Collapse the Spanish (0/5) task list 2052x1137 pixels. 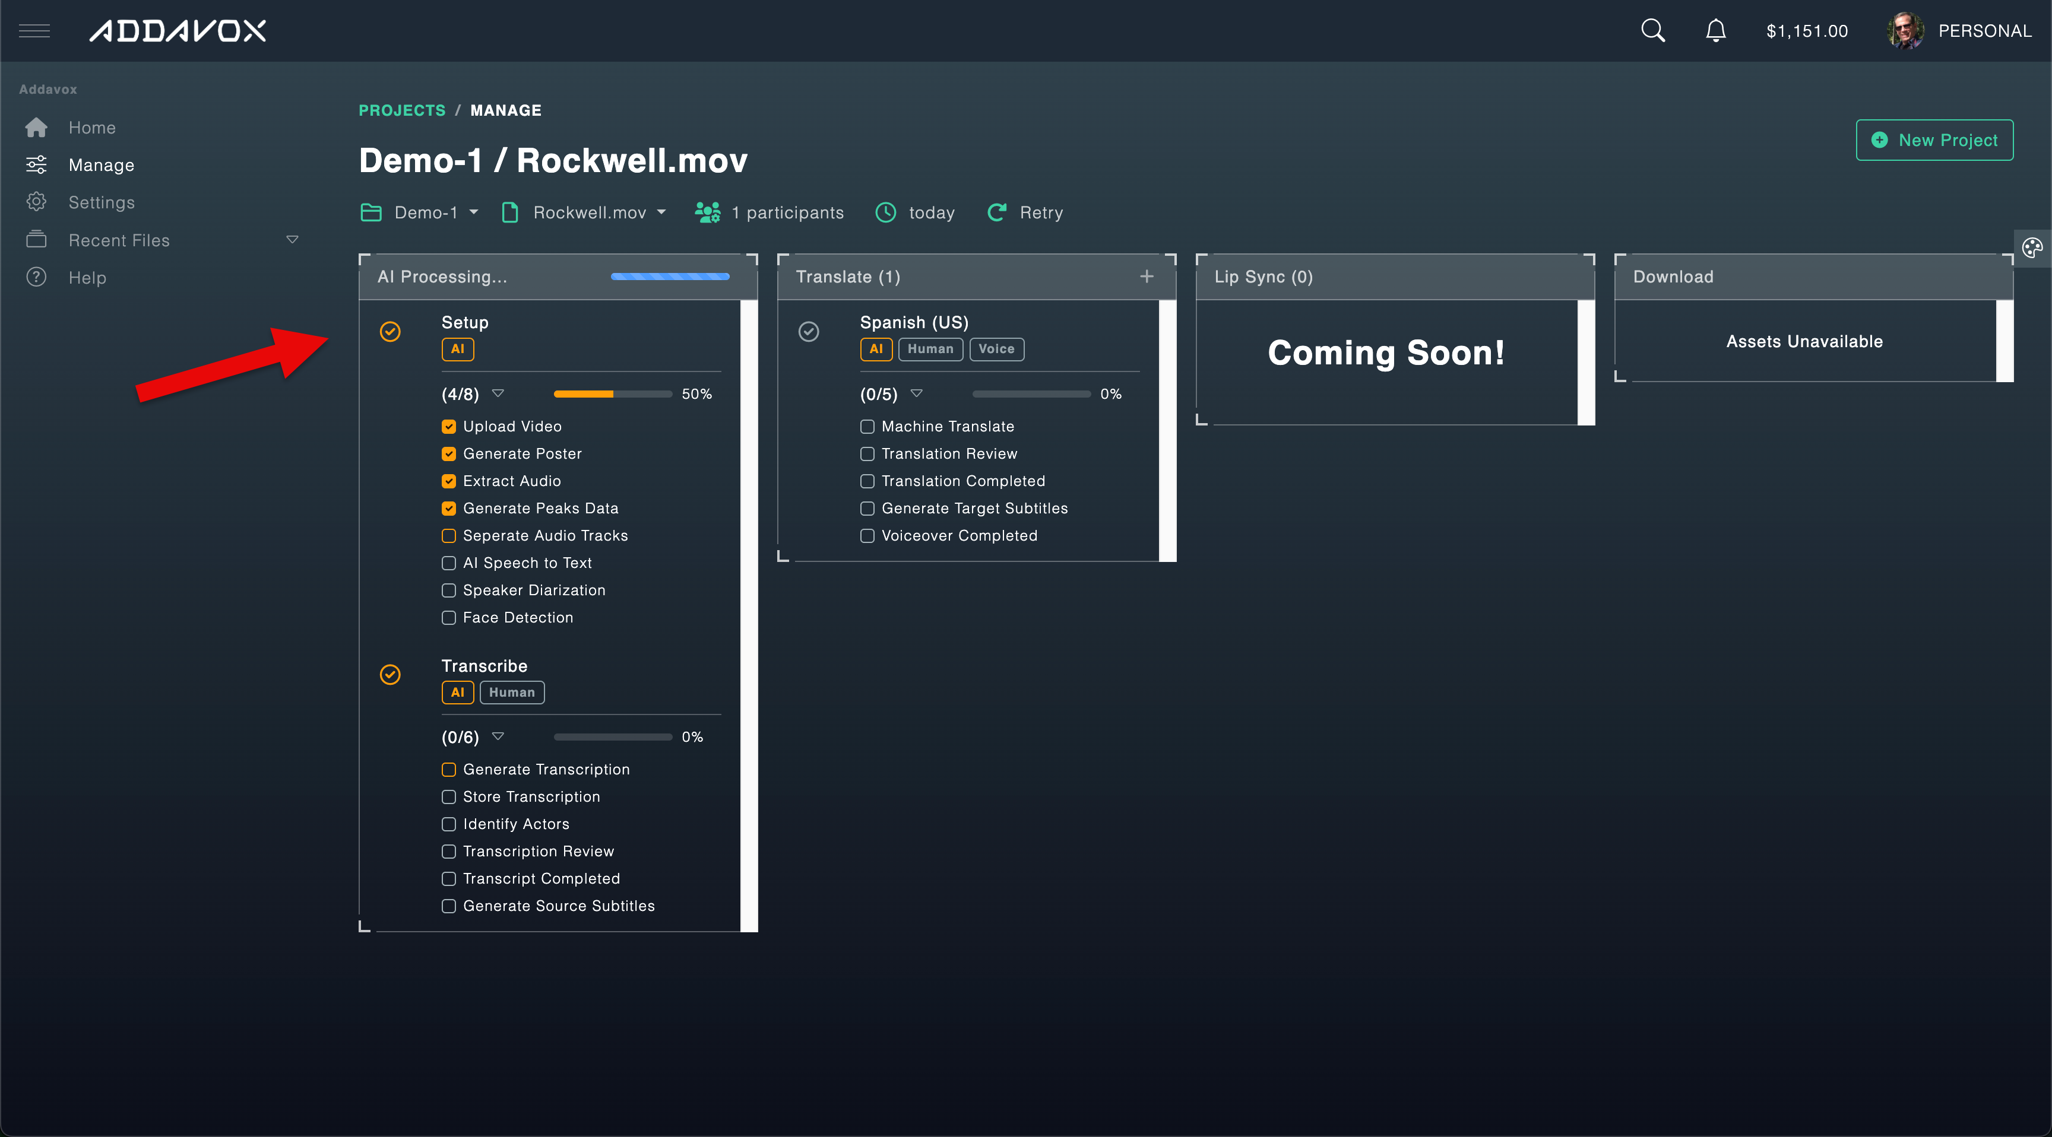(916, 393)
